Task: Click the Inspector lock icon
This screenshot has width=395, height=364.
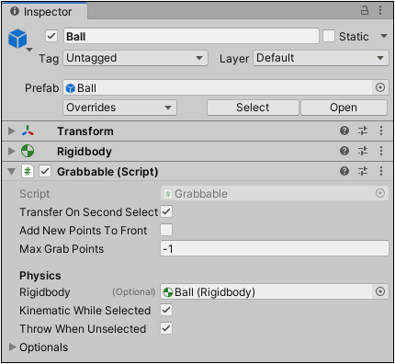Action: [x=365, y=10]
